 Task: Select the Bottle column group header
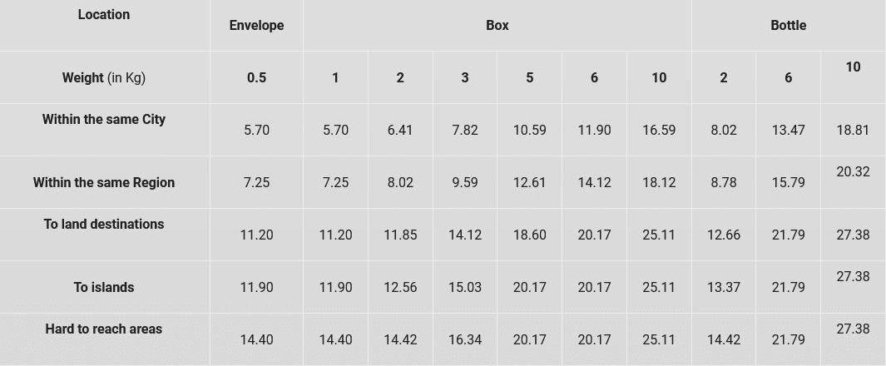[x=788, y=26]
